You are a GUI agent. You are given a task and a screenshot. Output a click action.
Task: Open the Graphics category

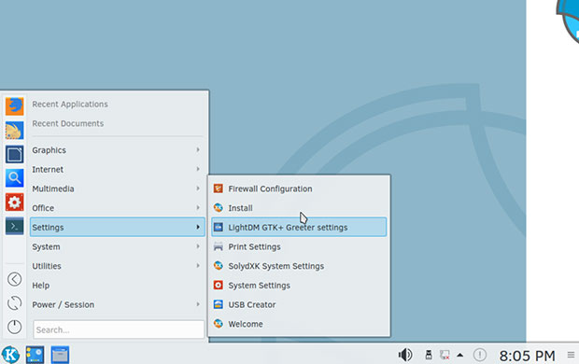click(x=117, y=150)
